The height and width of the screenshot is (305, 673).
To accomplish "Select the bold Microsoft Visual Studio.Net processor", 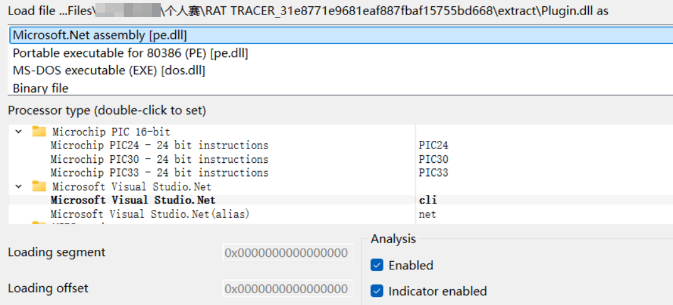I will pos(132,200).
